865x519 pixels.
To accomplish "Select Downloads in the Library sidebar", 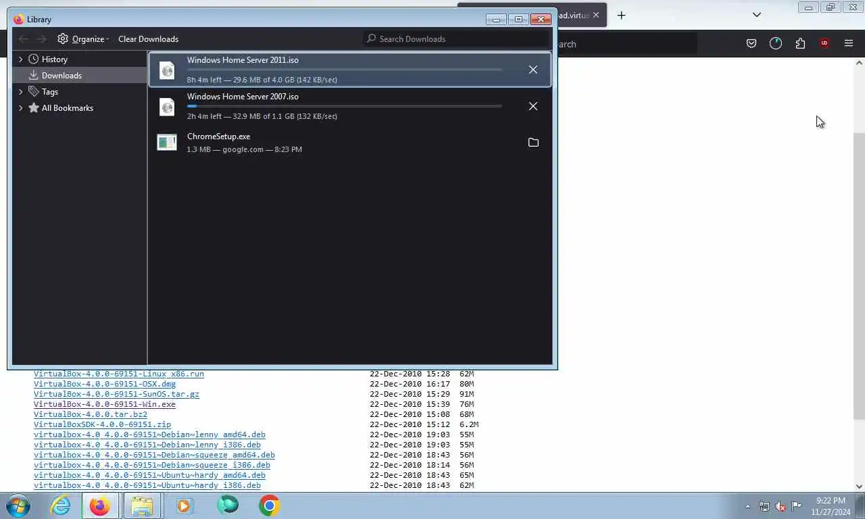I will (80, 75).
